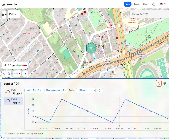The image size is (169, 139).
Task: Click the kanarche bird logo
Action: (x=4, y=5)
